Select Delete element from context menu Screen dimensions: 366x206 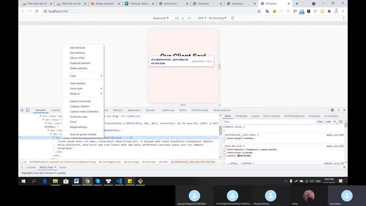(83, 68)
